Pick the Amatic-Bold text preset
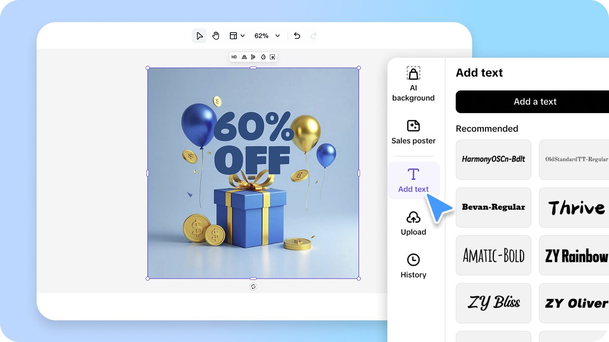 (493, 255)
